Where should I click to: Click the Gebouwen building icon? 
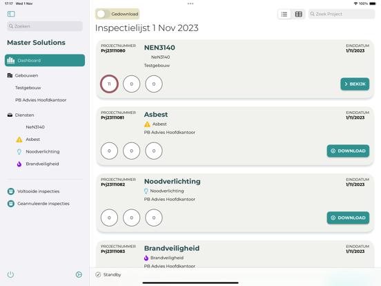pos(10,75)
